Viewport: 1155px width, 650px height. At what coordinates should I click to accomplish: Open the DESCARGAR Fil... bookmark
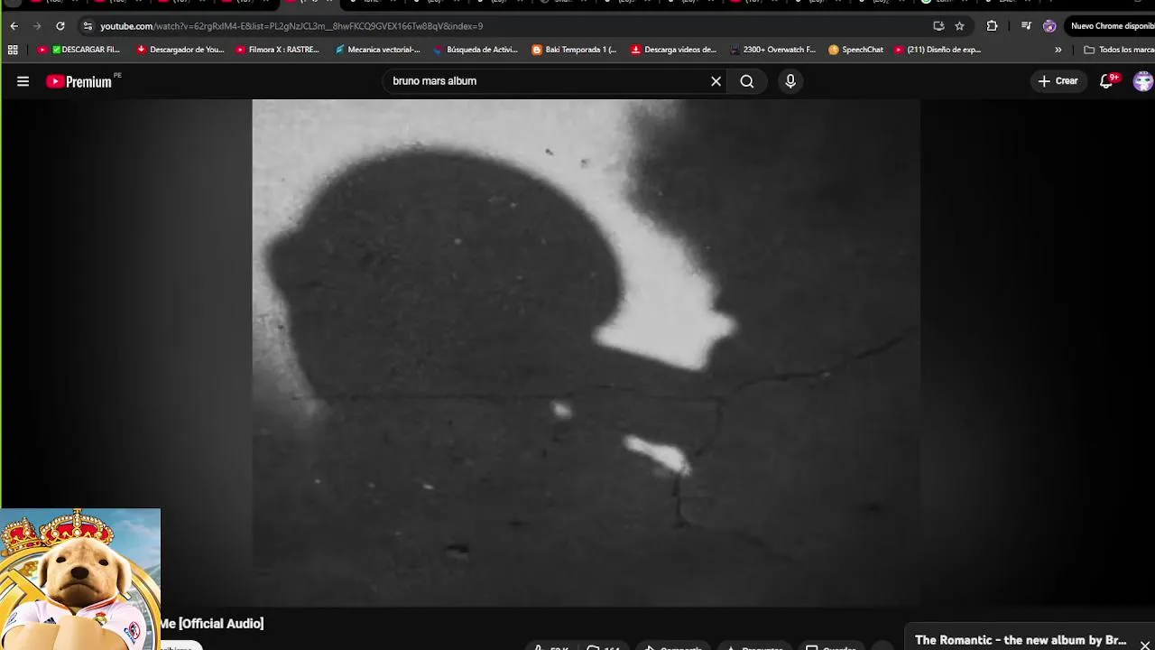[79, 50]
